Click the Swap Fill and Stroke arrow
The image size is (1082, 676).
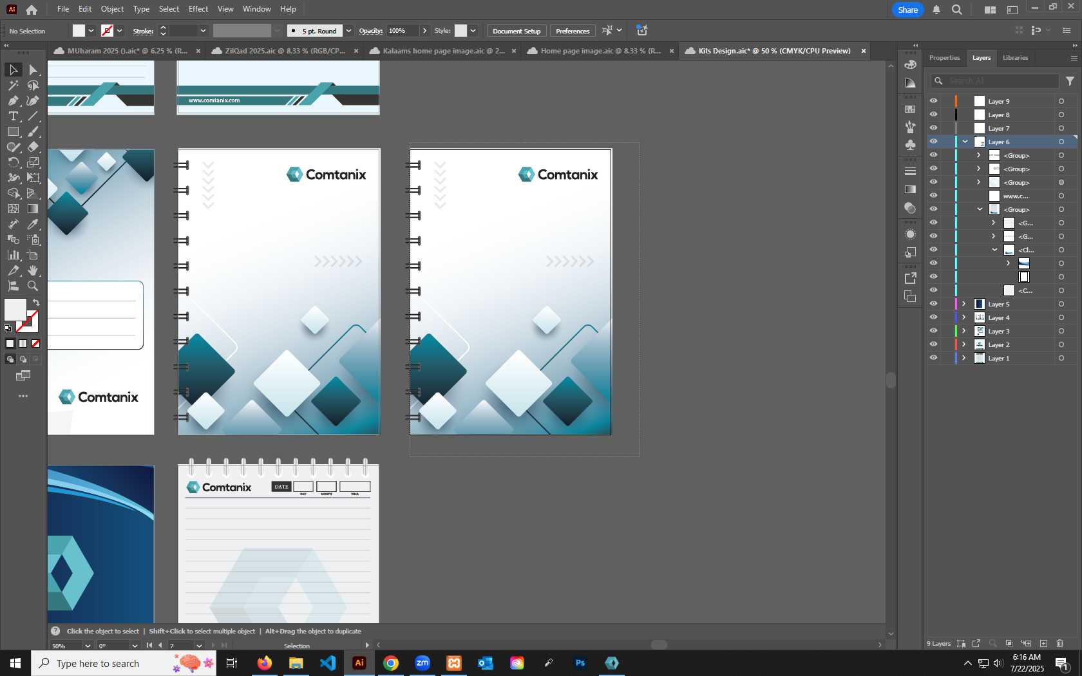[36, 302]
